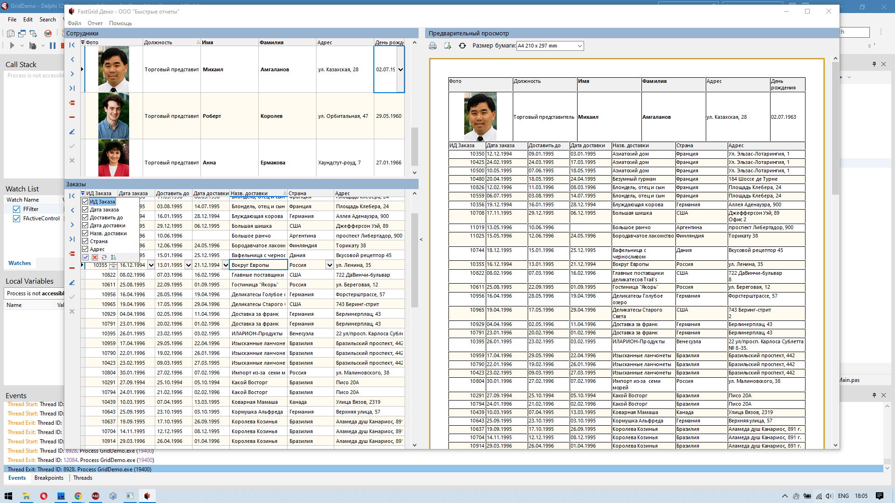The image size is (895, 503).
Task: Go to last order record
Action: pyautogui.click(x=72, y=239)
